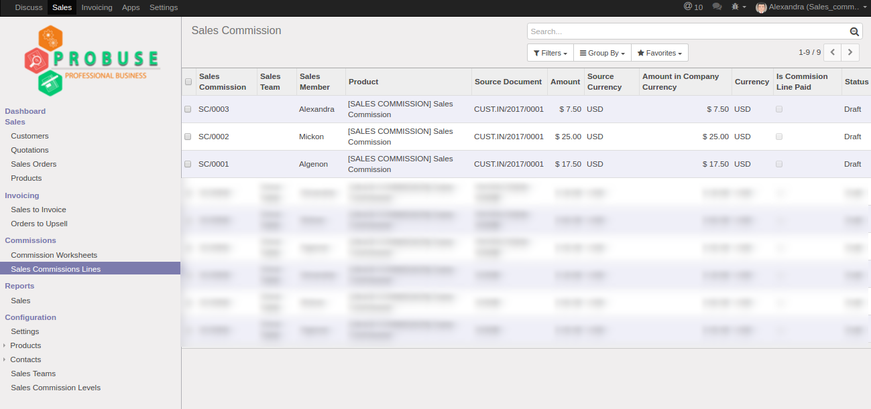Tick the select-all checkbox in header
The height and width of the screenshot is (409, 871).
188,82
